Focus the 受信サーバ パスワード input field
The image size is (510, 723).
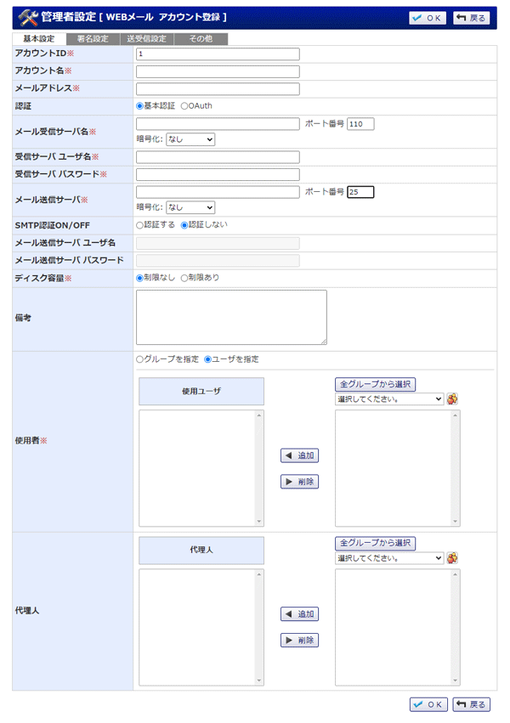(x=218, y=174)
